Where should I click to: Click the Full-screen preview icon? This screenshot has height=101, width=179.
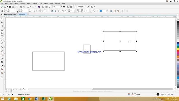64,7
